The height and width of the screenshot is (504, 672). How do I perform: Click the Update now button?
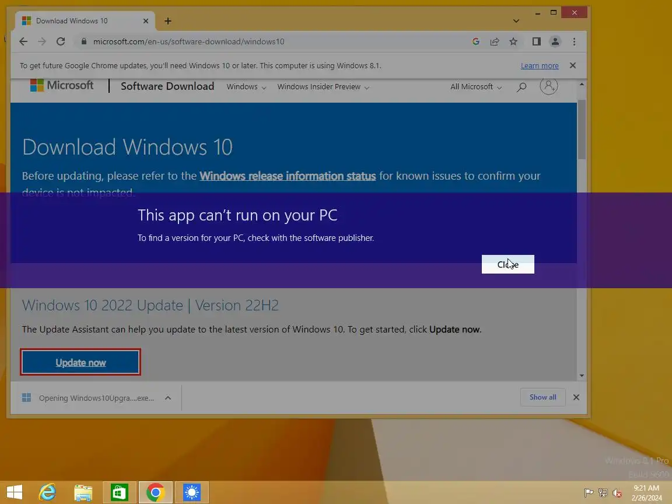(80, 362)
